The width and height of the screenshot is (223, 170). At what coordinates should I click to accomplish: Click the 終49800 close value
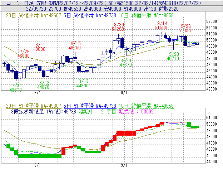(132, 9)
